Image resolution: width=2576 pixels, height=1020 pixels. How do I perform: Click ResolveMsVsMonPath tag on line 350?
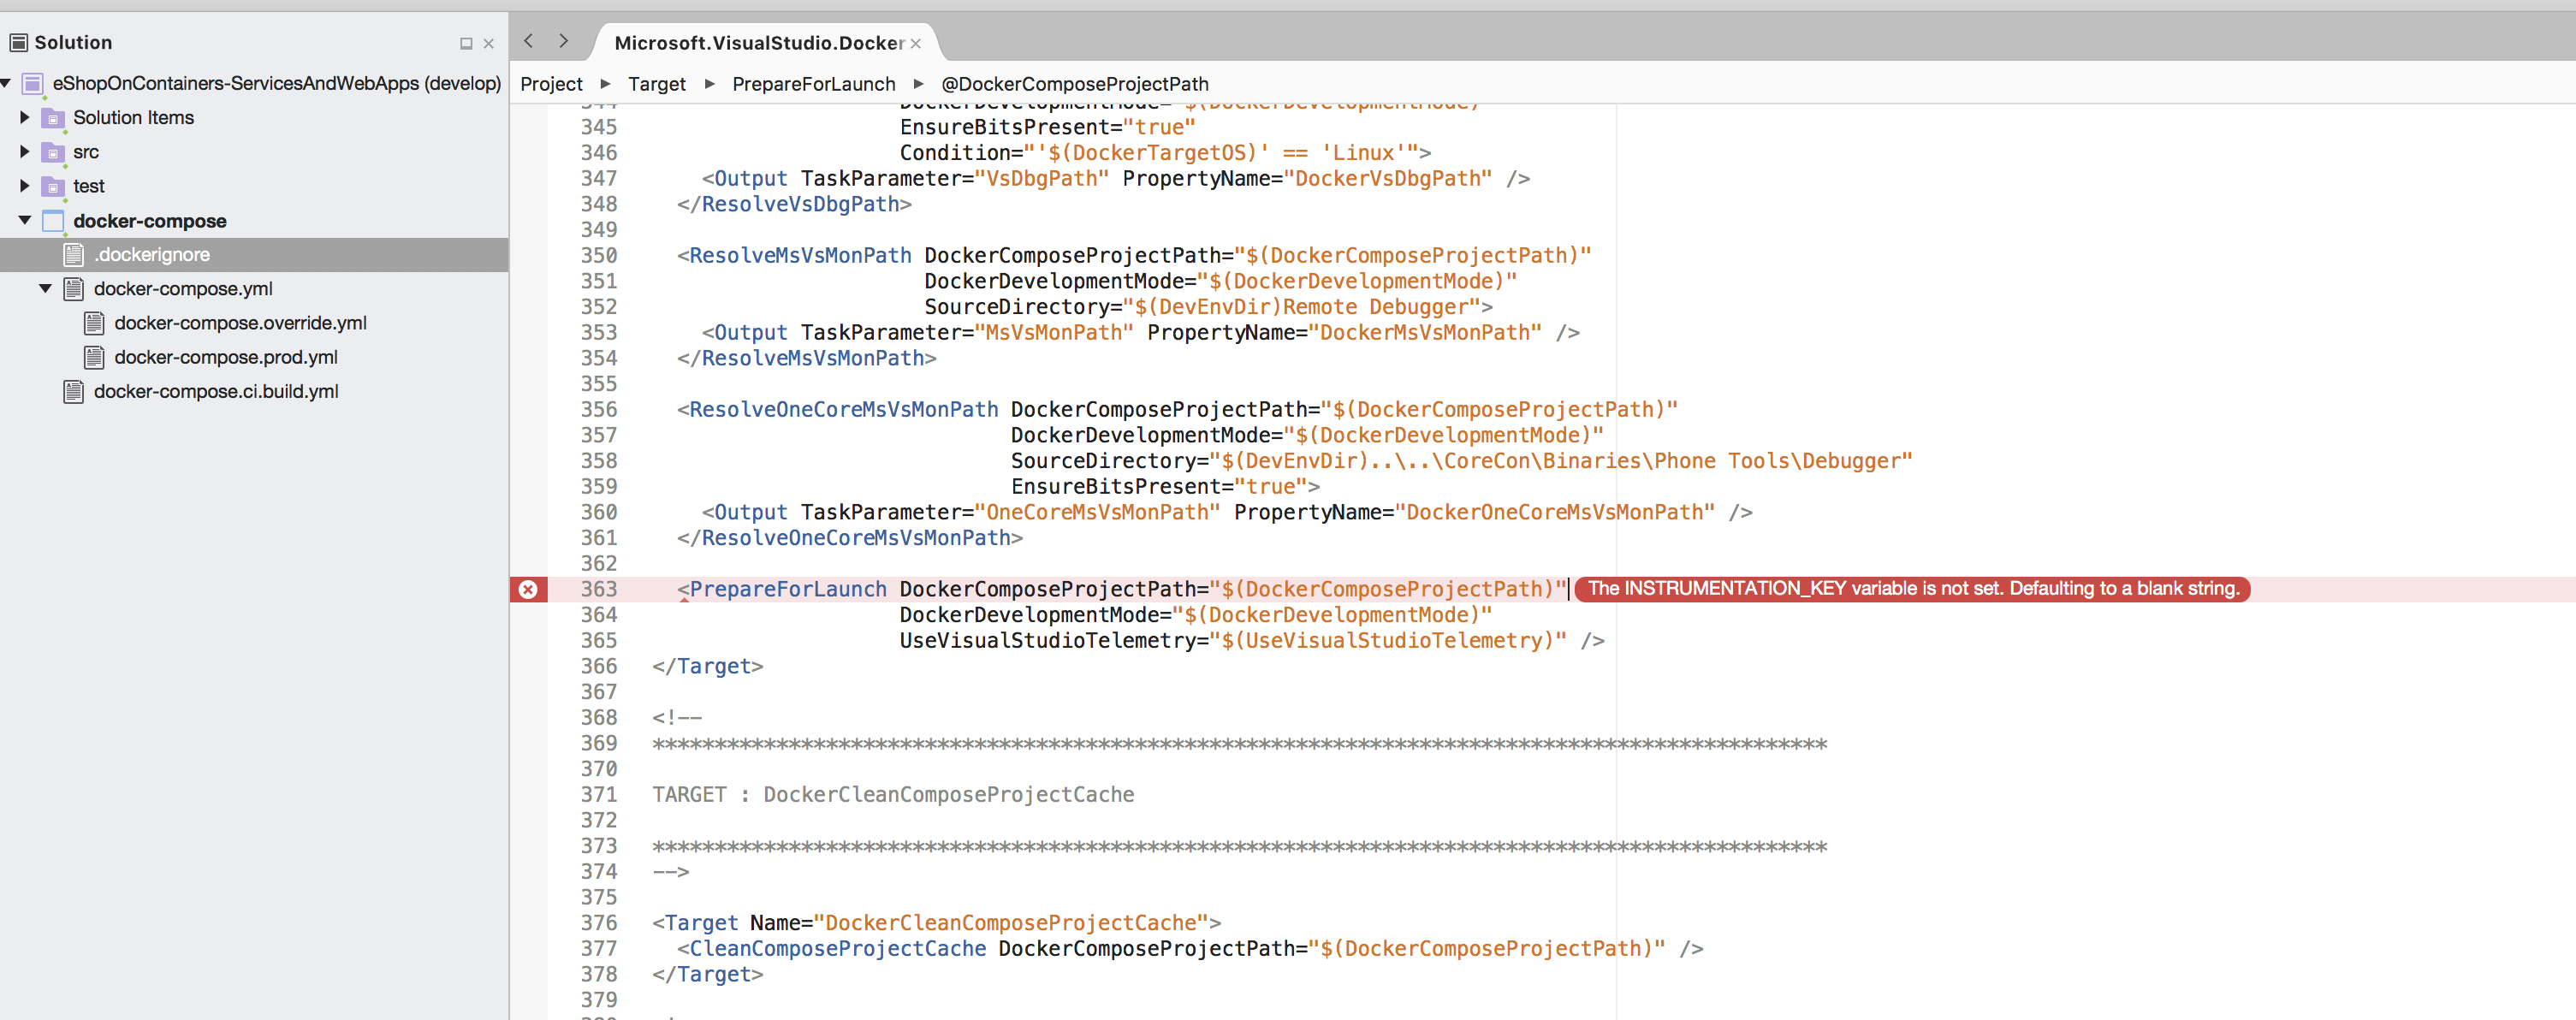pyautogui.click(x=800, y=255)
